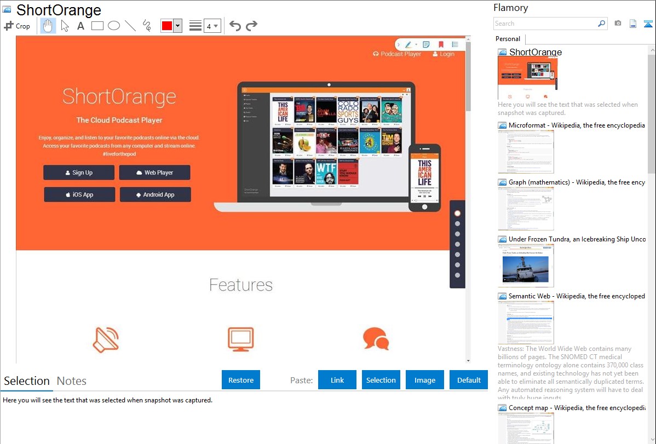Select "Microformat - Wikipedia, the free encyclopedia" title
This screenshot has width=656, height=444.
[577, 125]
